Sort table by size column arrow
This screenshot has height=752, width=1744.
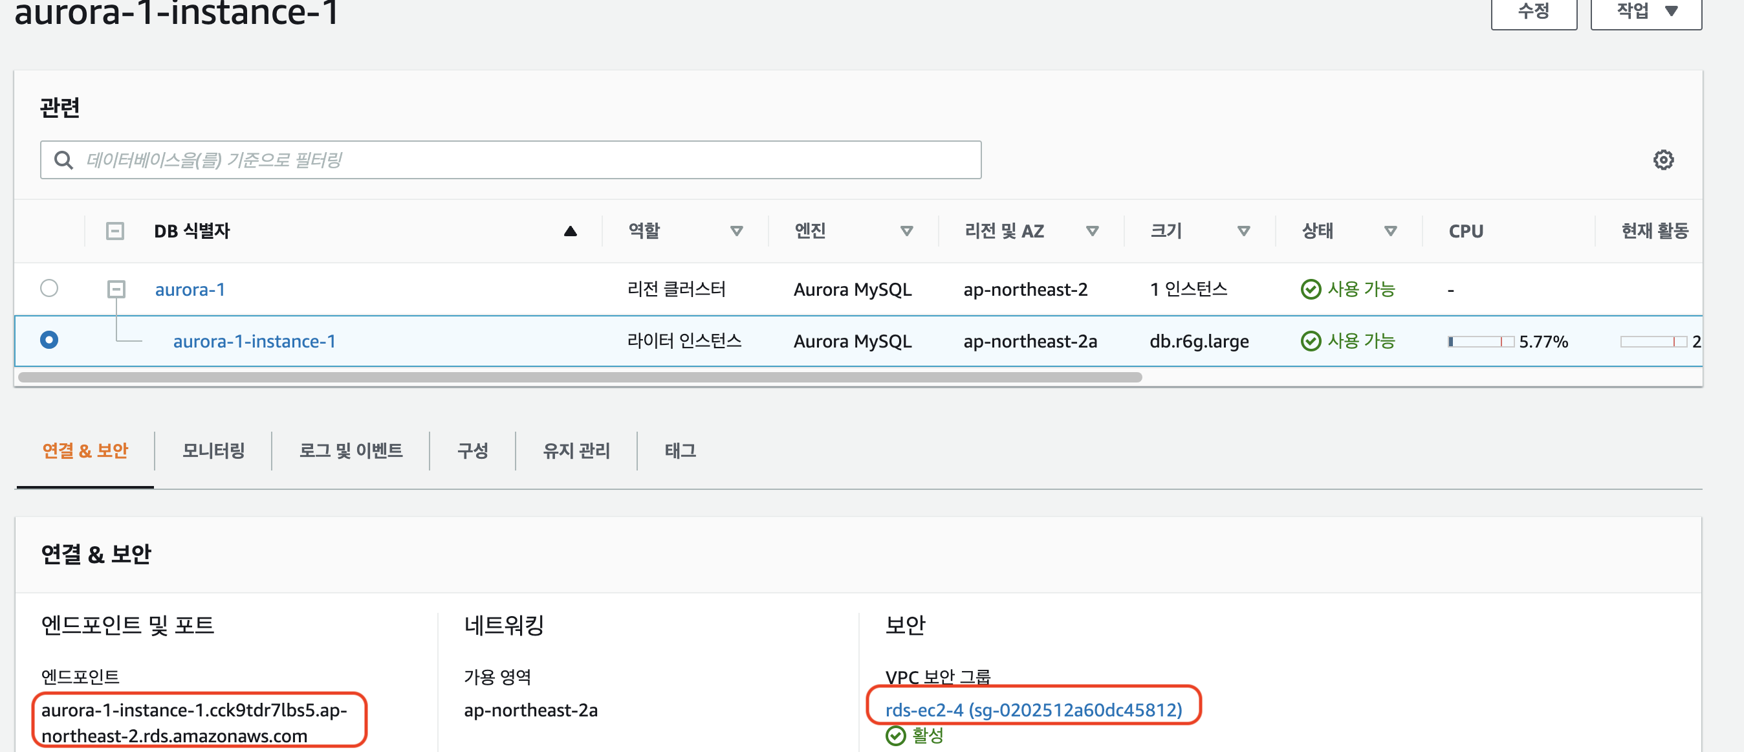tap(1243, 232)
